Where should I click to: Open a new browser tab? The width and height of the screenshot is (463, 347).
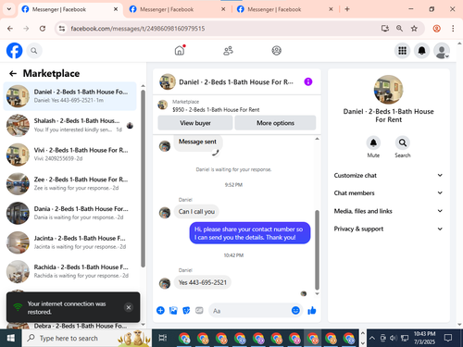point(347,9)
